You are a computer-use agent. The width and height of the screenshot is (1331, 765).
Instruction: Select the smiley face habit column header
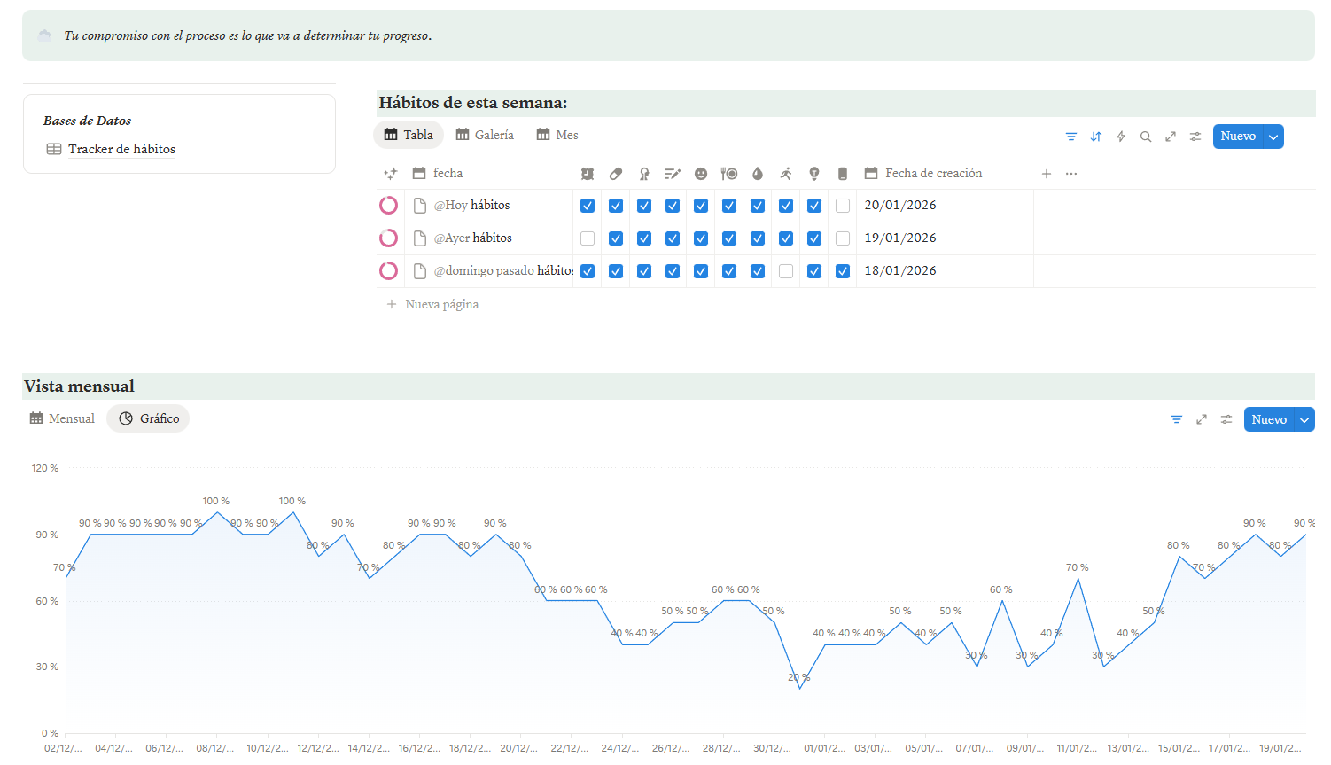[x=701, y=174]
